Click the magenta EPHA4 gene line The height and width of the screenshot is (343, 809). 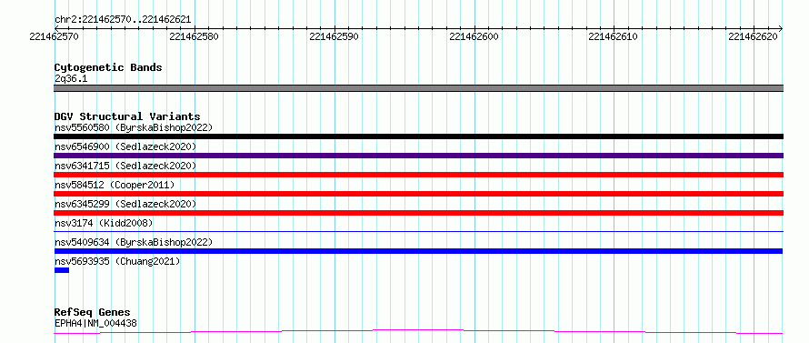(x=418, y=331)
